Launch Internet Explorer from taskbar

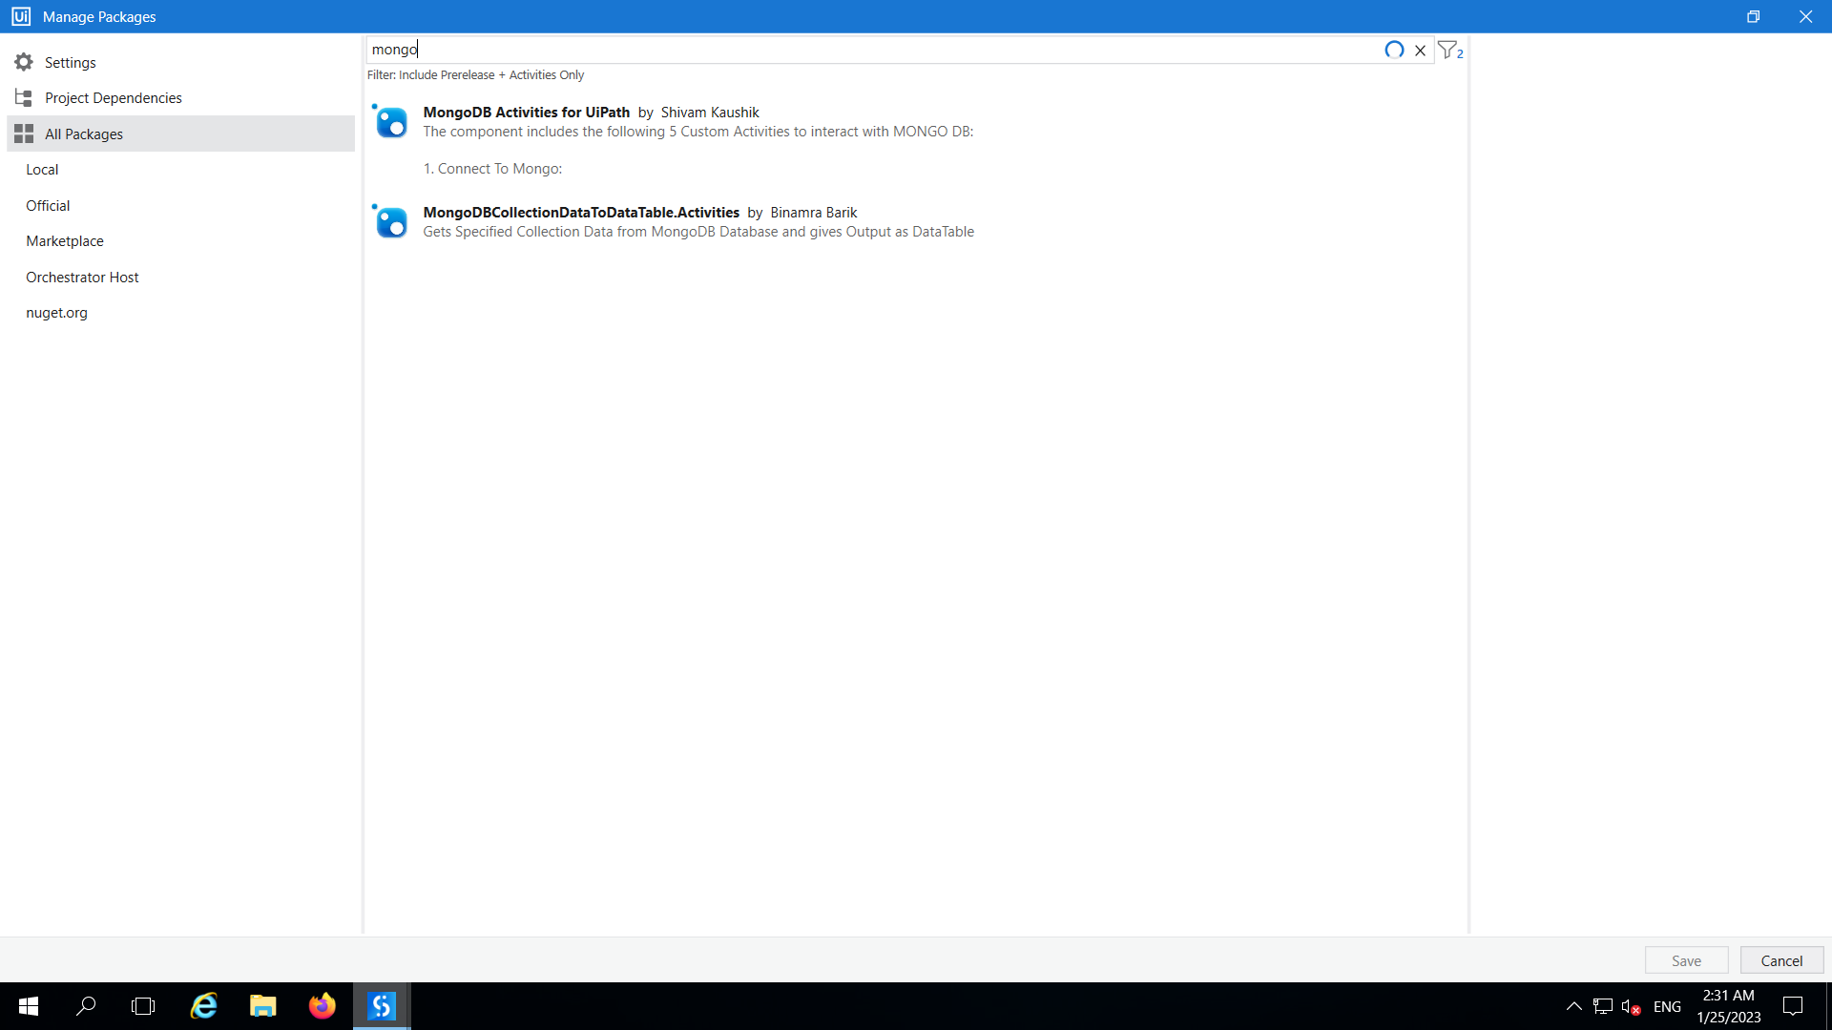tap(203, 1006)
